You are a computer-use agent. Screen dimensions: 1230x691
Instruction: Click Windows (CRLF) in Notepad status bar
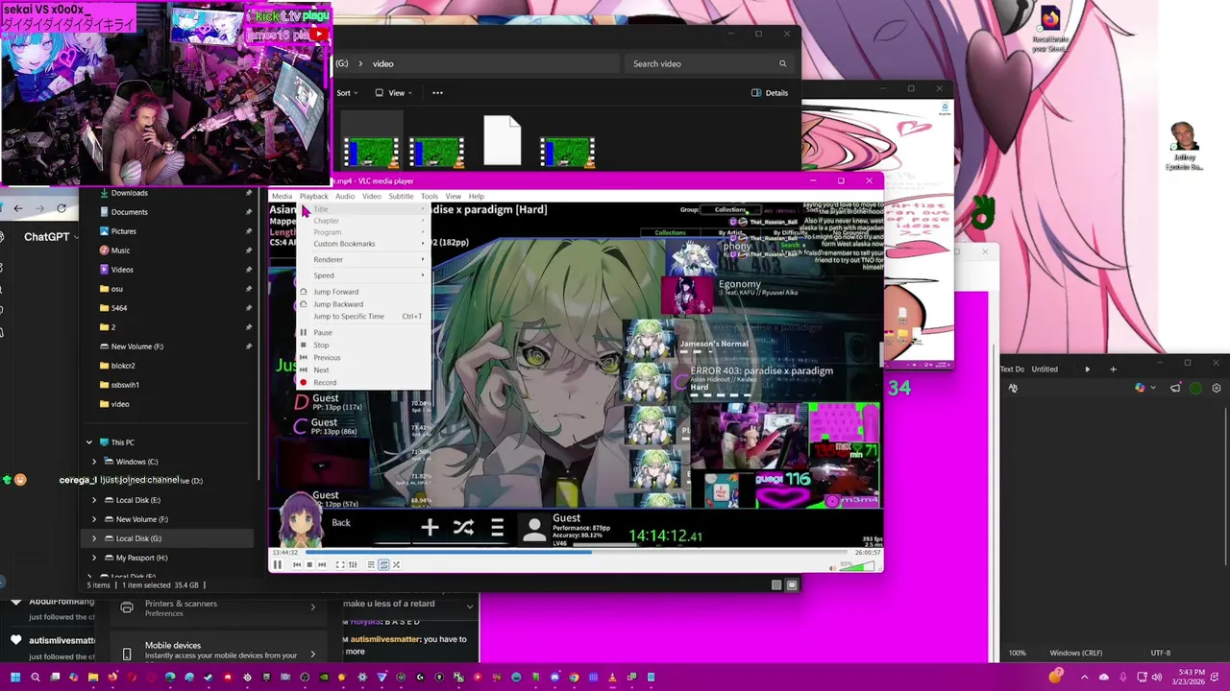[1076, 653]
